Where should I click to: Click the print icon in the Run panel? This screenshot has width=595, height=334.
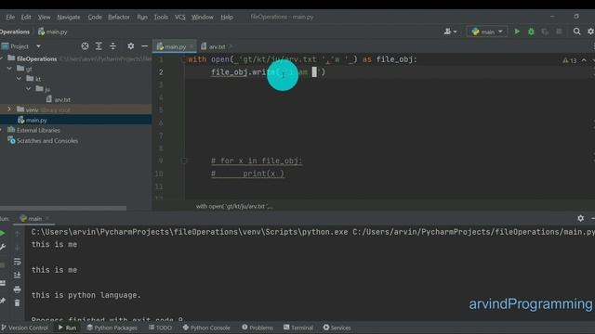point(17,289)
